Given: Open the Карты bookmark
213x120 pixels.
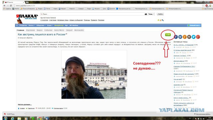Looking at the screenshot, I should tap(54, 9).
